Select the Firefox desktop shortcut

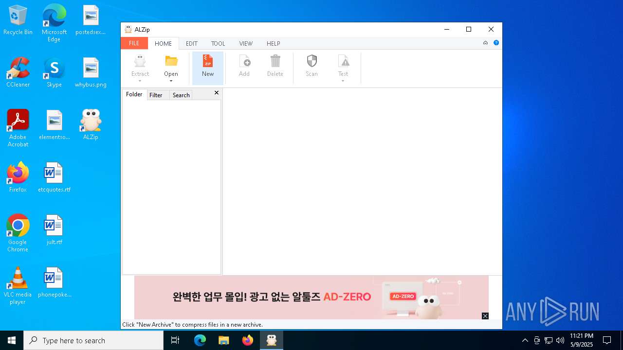[x=18, y=177]
